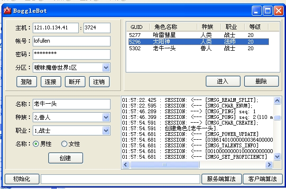Click log line SMSG_PONG seq: 2
The height and width of the screenshot is (189, 286).
pos(197,117)
